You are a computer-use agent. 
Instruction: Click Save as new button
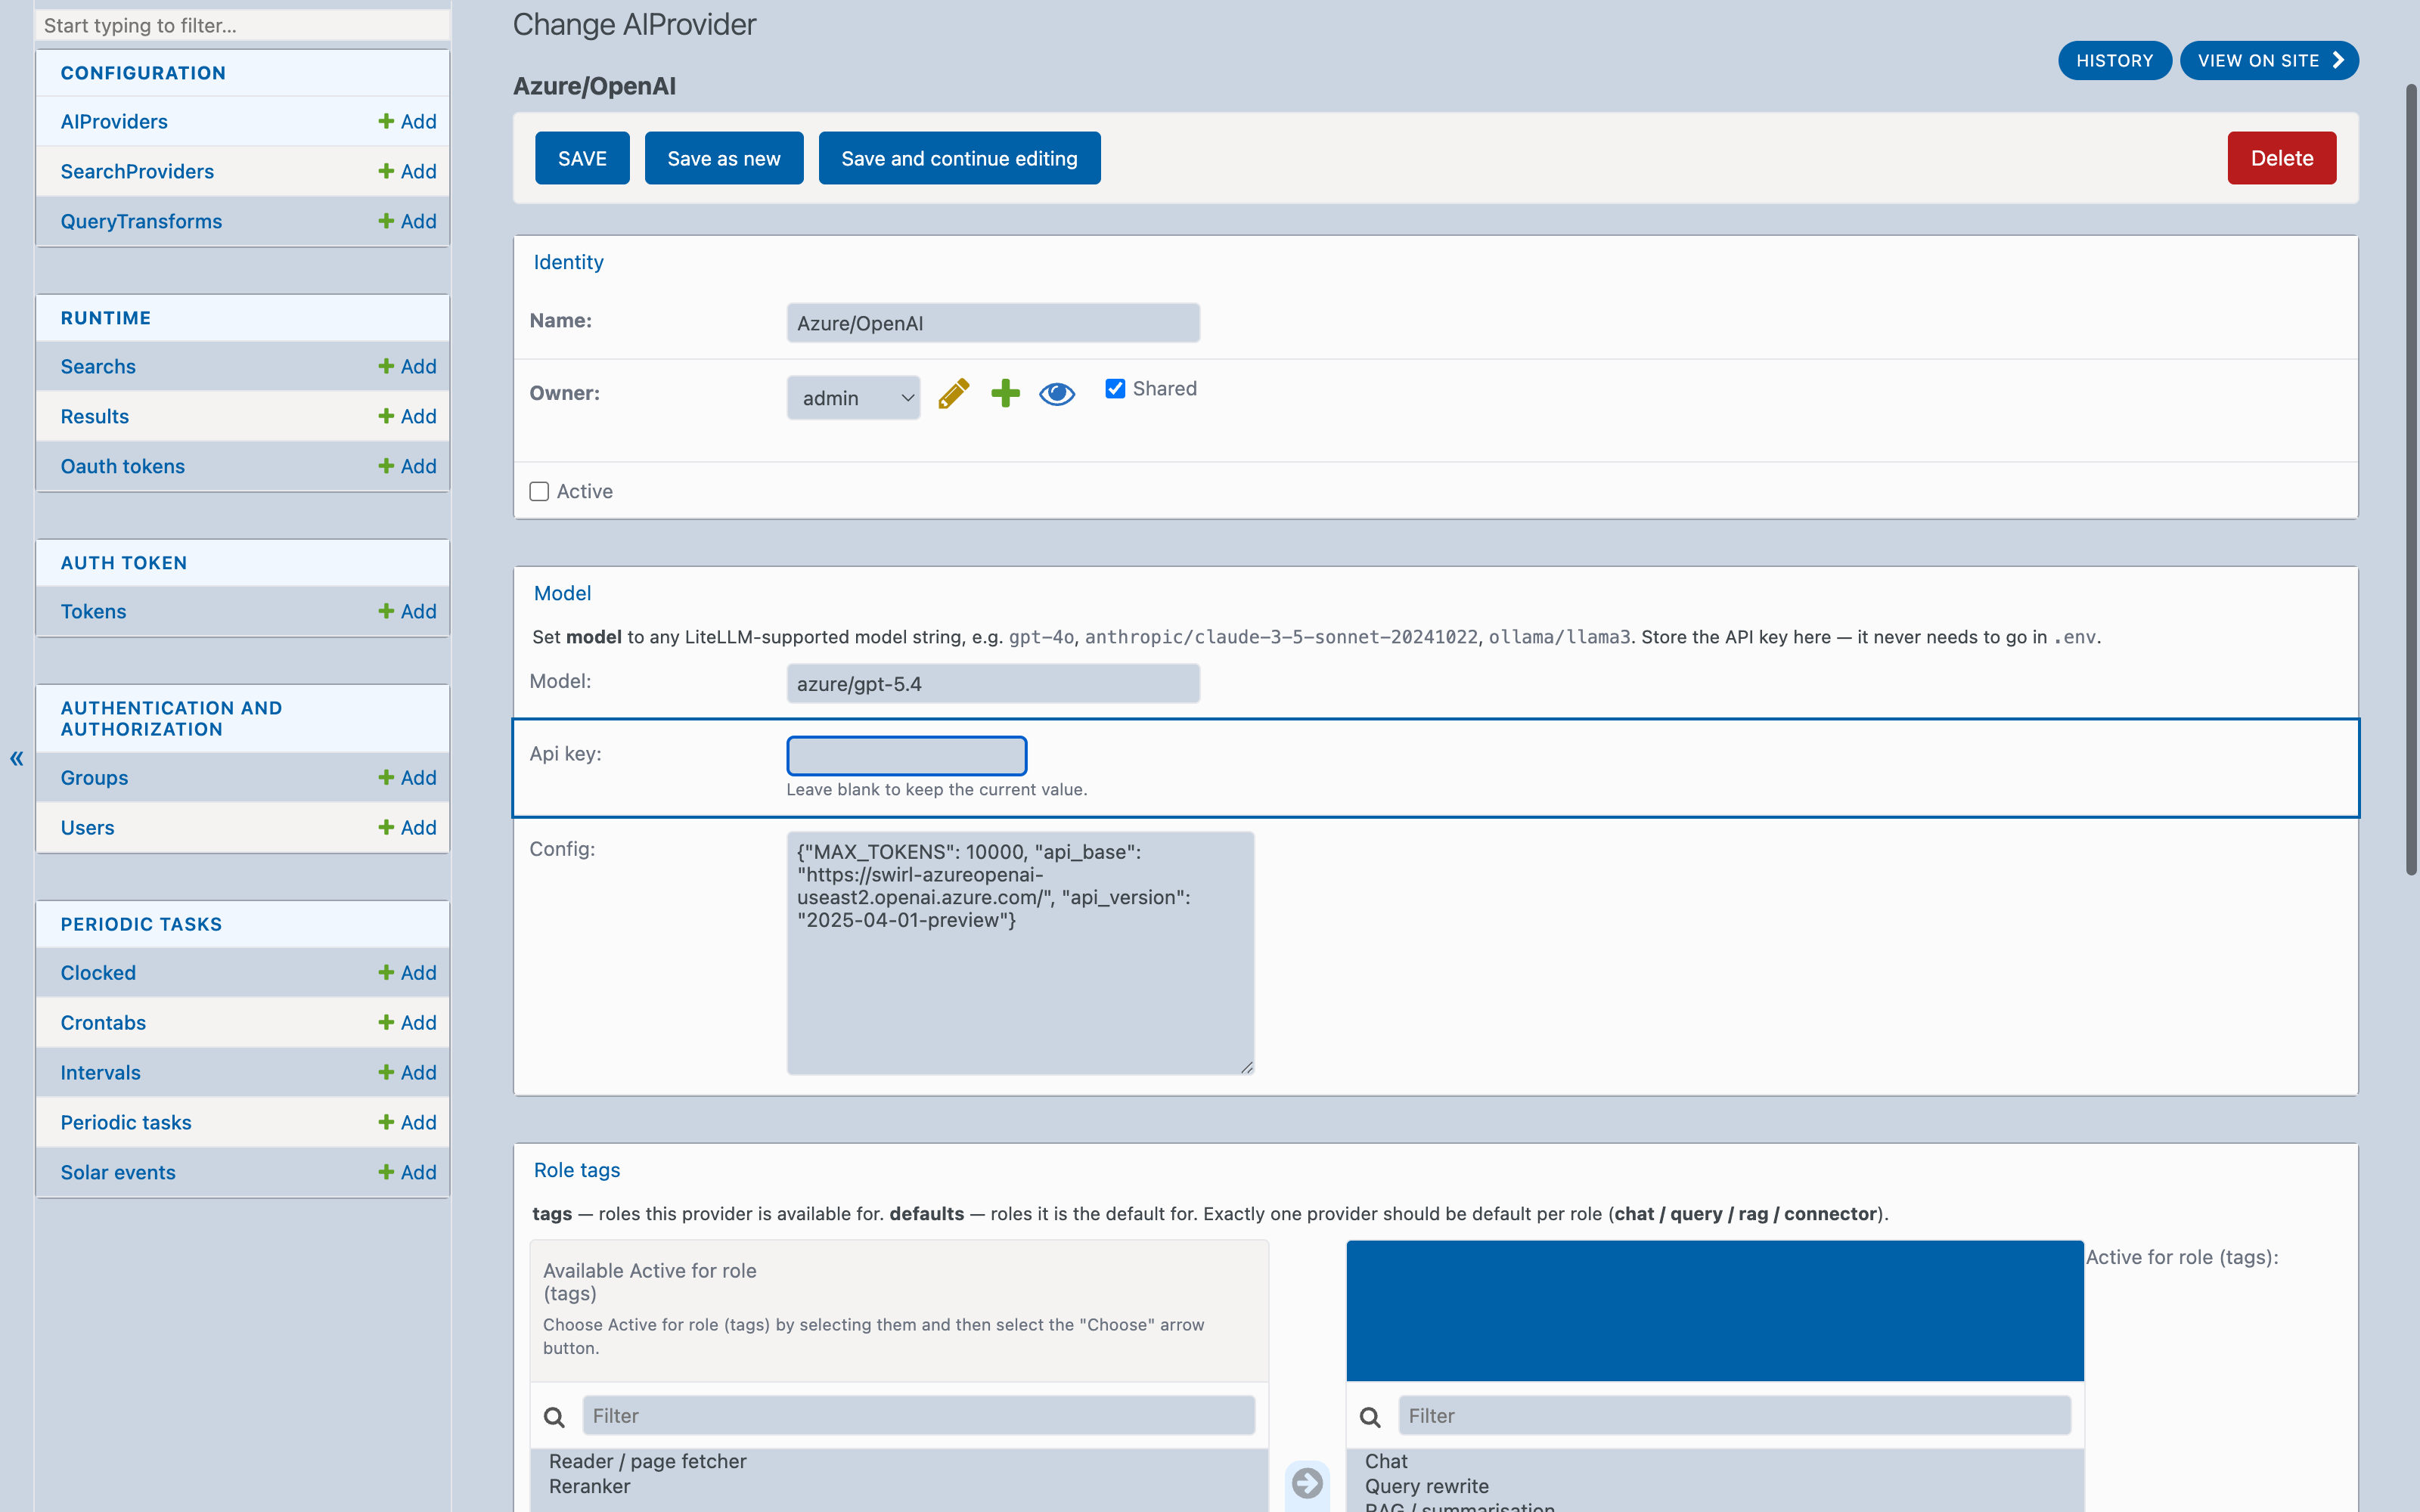coord(724,158)
